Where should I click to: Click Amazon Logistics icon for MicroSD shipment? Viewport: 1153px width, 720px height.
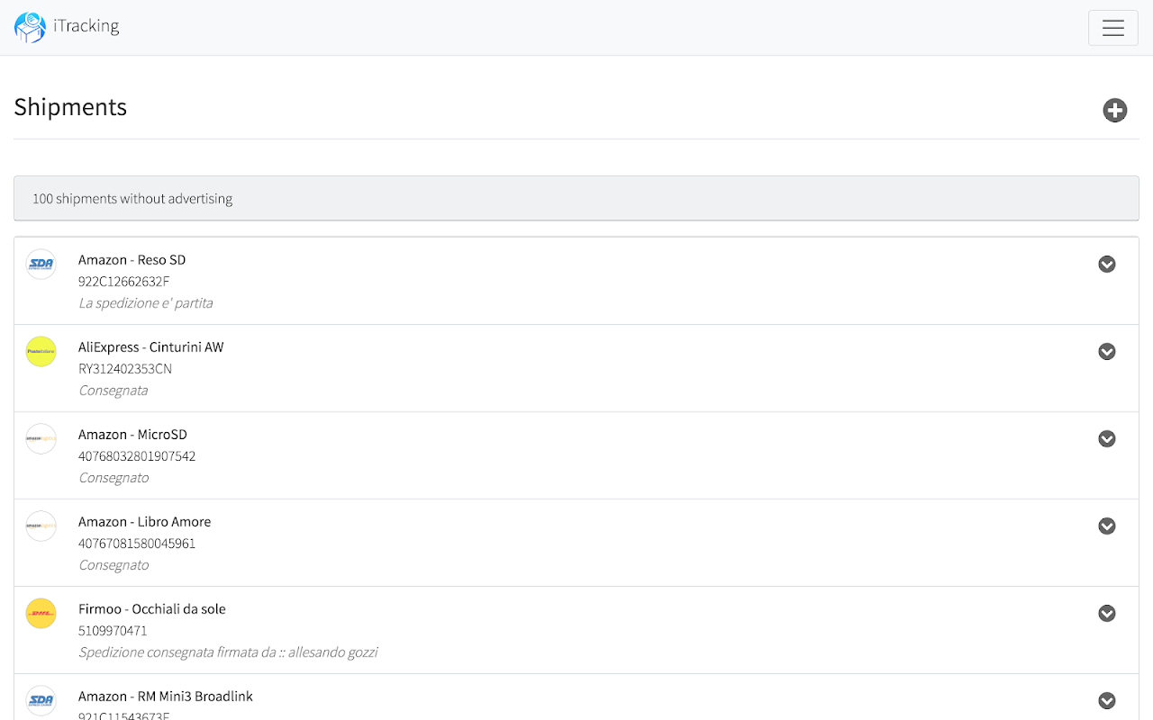(41, 438)
